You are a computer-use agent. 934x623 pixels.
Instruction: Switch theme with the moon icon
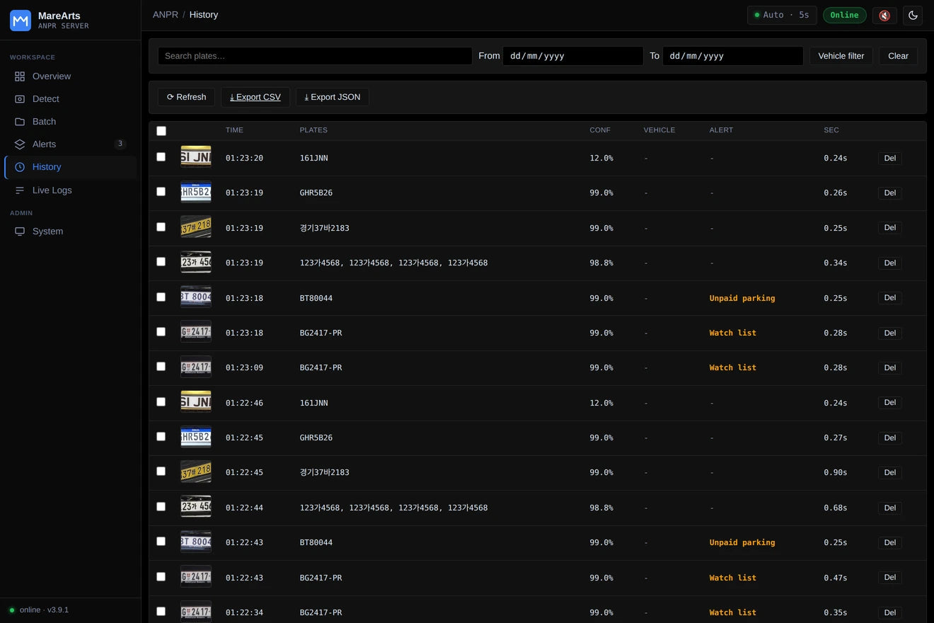[913, 15]
